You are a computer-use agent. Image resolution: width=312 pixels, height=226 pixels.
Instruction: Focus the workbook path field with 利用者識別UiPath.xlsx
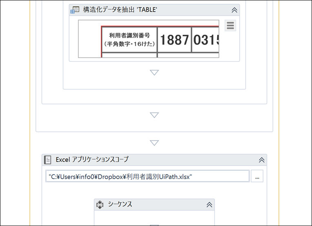(x=147, y=177)
